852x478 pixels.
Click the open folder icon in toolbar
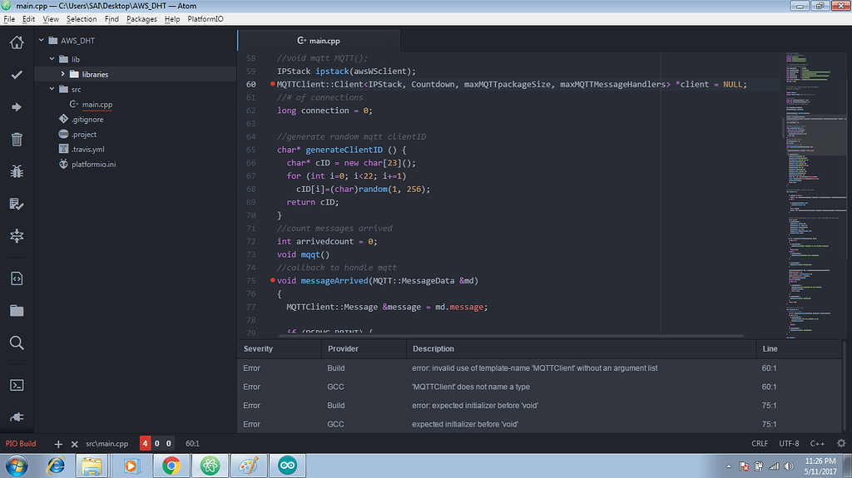(17, 311)
